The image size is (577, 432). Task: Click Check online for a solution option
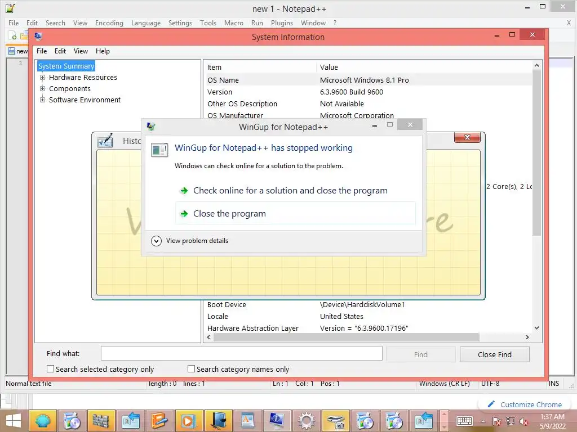pyautogui.click(x=290, y=191)
